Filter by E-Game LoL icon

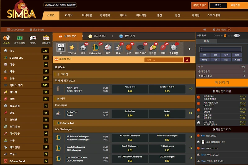95,47
